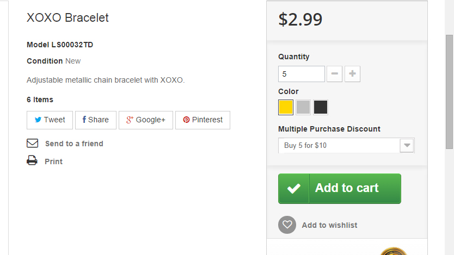Increase quantity with the plus button

point(352,74)
